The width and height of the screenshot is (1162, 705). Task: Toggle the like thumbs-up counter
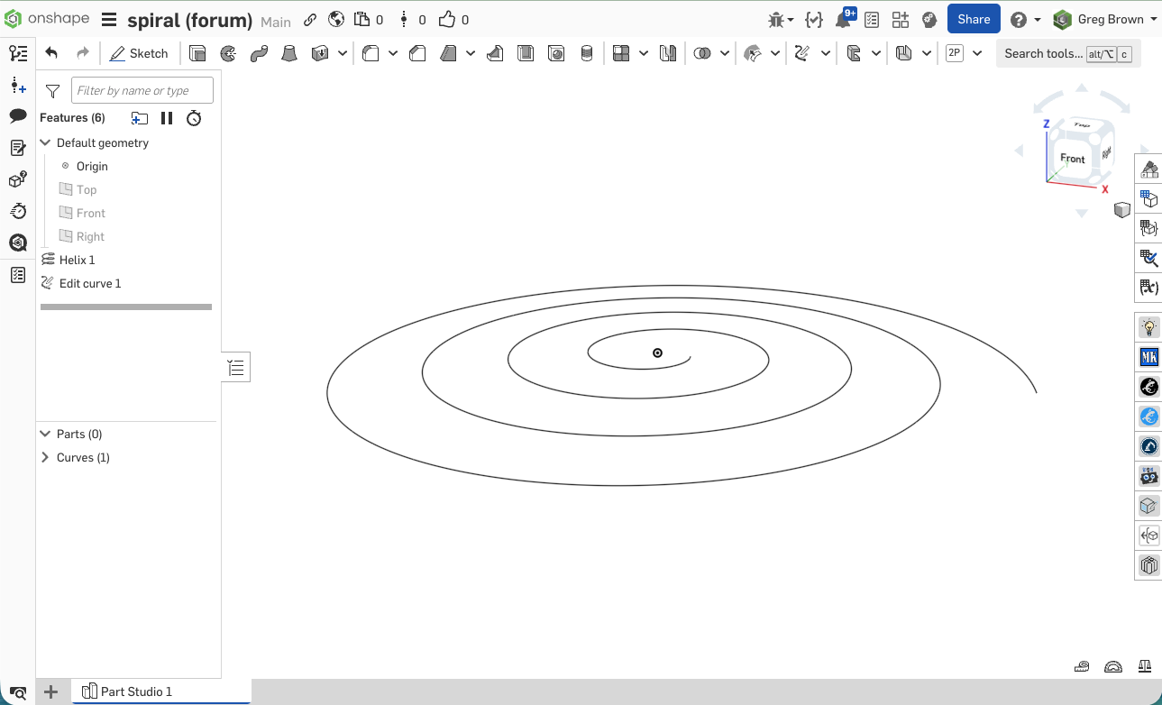[453, 20]
